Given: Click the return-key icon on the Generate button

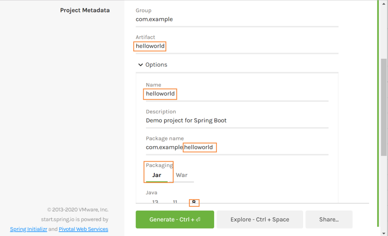Looking at the screenshot, I should click(x=198, y=219).
